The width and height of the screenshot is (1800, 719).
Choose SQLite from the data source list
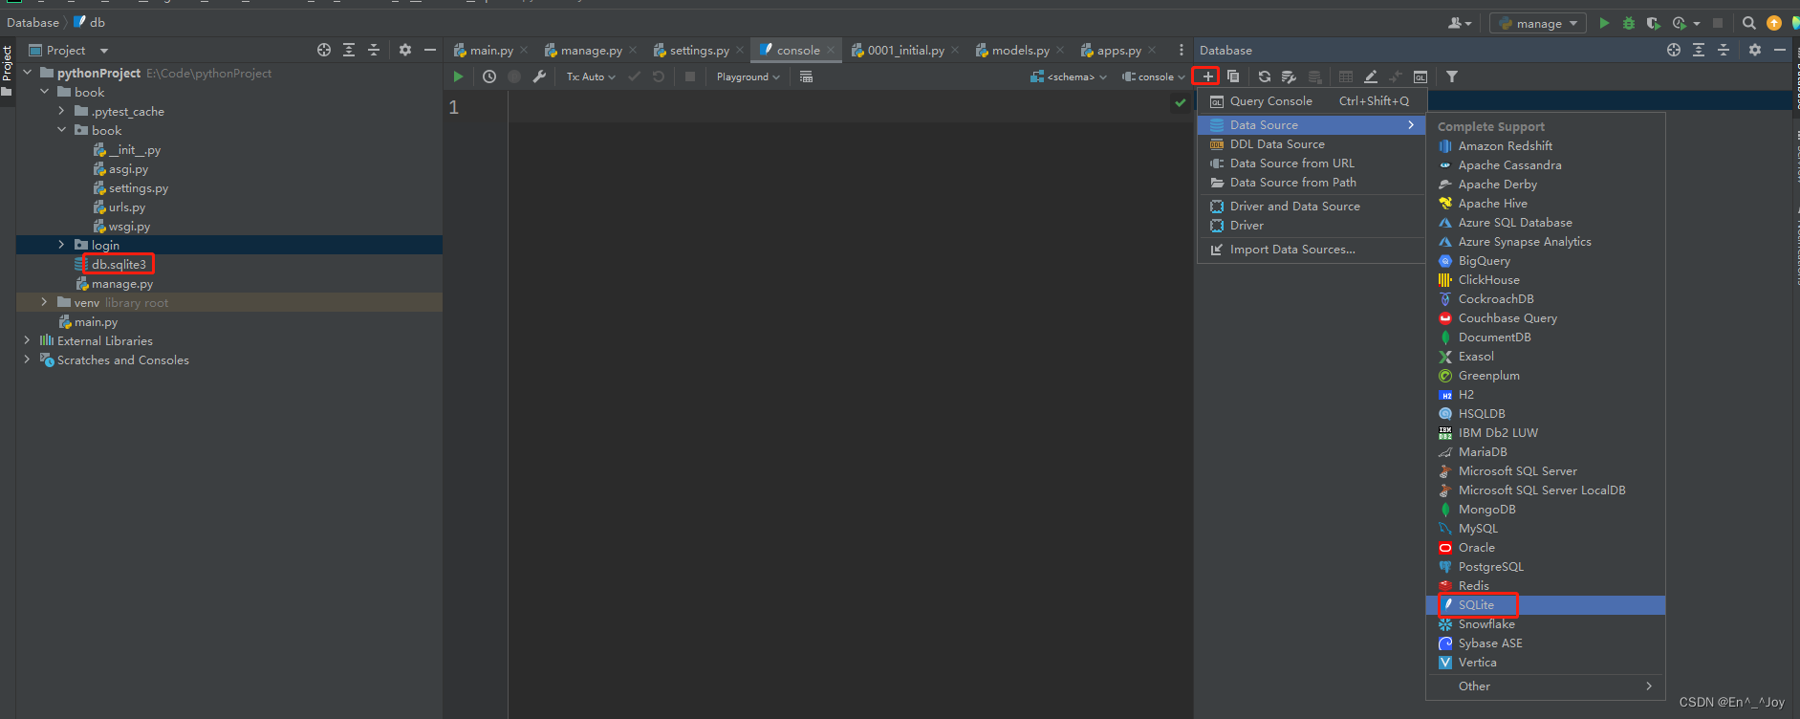tap(1546, 605)
